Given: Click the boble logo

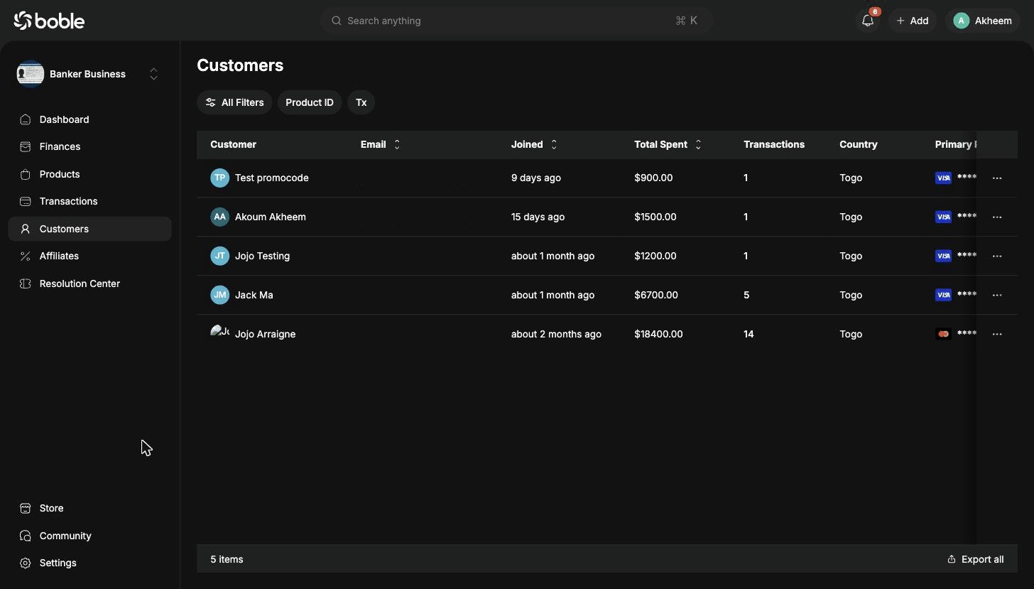Looking at the screenshot, I should [x=49, y=21].
